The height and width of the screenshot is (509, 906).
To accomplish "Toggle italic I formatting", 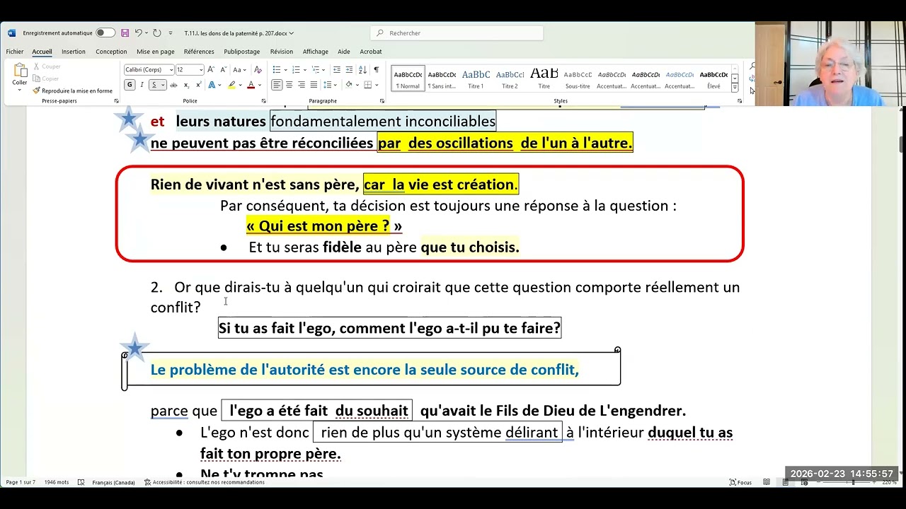I will point(142,85).
